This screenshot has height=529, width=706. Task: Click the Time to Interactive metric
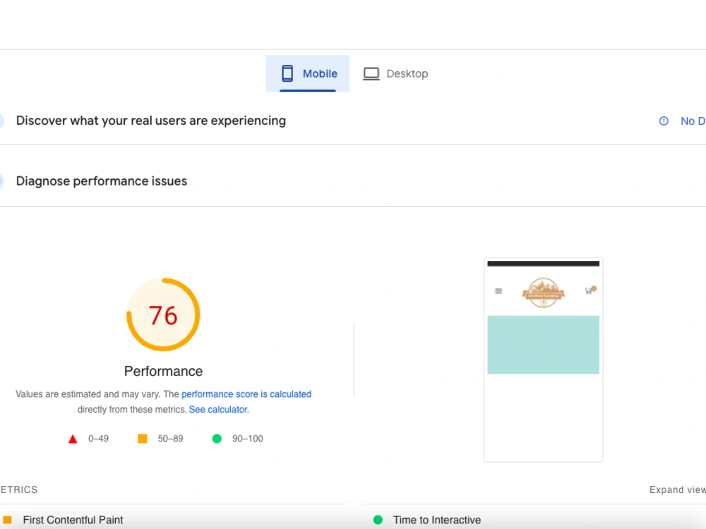[437, 520]
